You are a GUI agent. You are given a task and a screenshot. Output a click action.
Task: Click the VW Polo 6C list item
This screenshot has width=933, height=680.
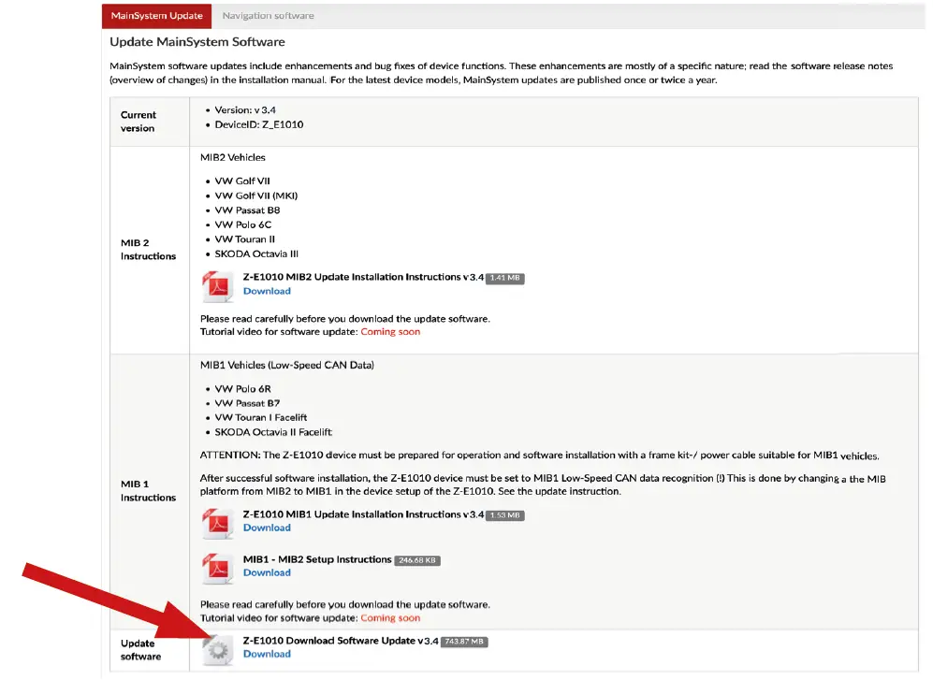pyautogui.click(x=242, y=224)
